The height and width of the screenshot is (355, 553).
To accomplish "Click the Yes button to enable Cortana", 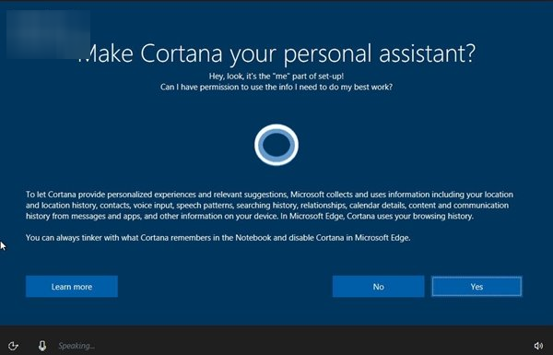I will tap(477, 287).
